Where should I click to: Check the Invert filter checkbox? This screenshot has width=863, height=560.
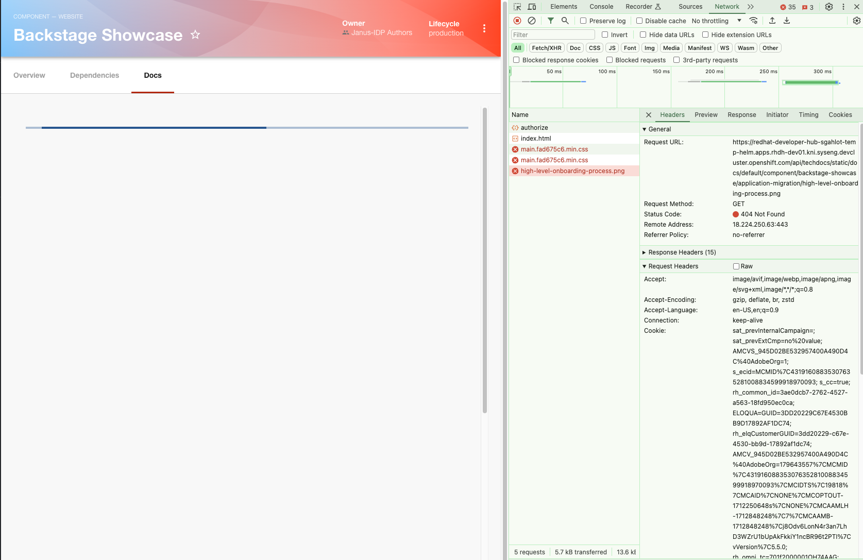[605, 35]
